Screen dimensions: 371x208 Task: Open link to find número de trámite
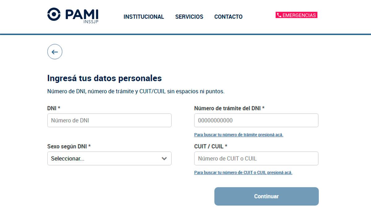coord(238,135)
